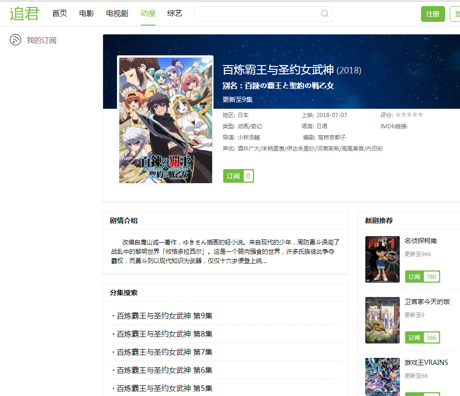460x396 pixels.
Task: Click 订阅 button for 百炼霸王与圣约女武神
Action: (238, 176)
